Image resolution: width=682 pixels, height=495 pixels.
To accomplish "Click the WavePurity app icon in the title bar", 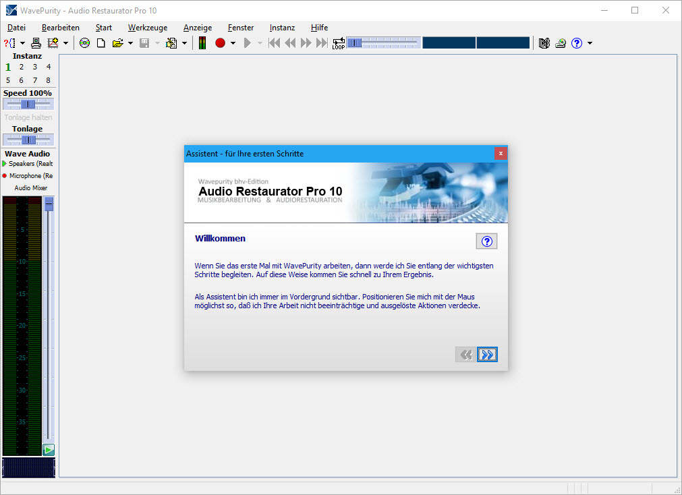I will [11, 10].
